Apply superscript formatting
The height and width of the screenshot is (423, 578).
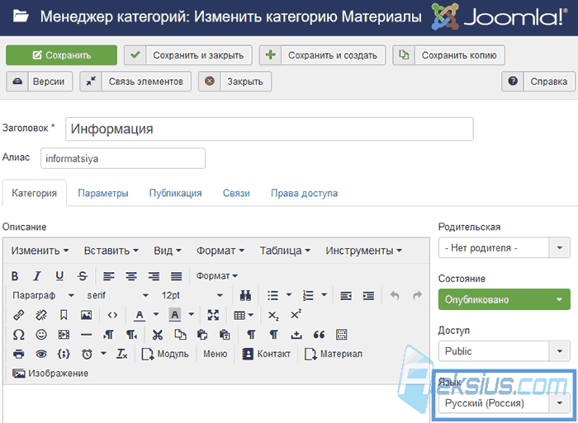[x=296, y=315]
